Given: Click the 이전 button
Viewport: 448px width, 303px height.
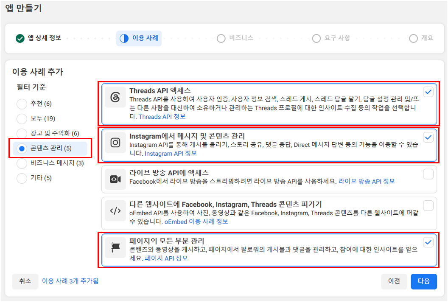Looking at the screenshot, I should pos(394,281).
